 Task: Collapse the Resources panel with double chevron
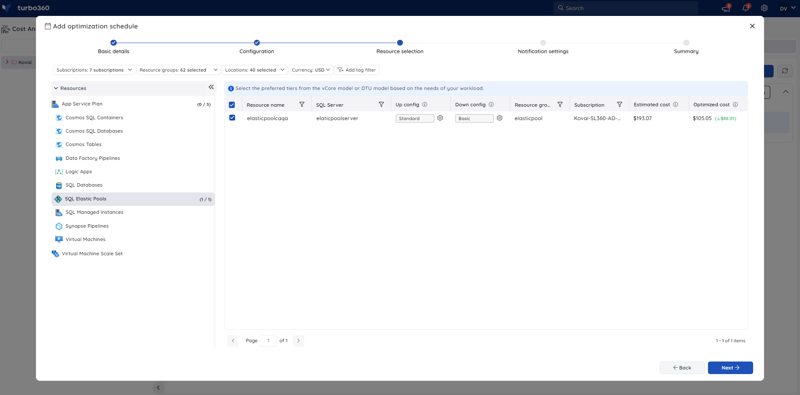tap(211, 87)
